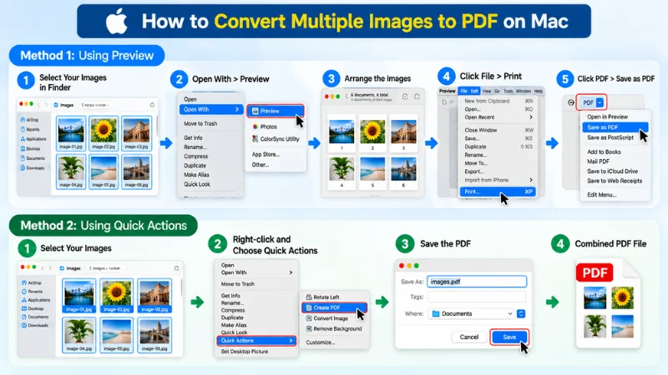Screen dimensions: 668x375
Task: Open AirDrop in the Method 2 Finder sidebar
Action: 32,282
